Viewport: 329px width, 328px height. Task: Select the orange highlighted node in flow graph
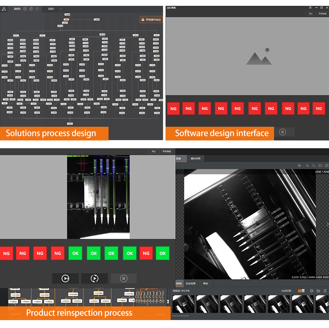[66, 20]
